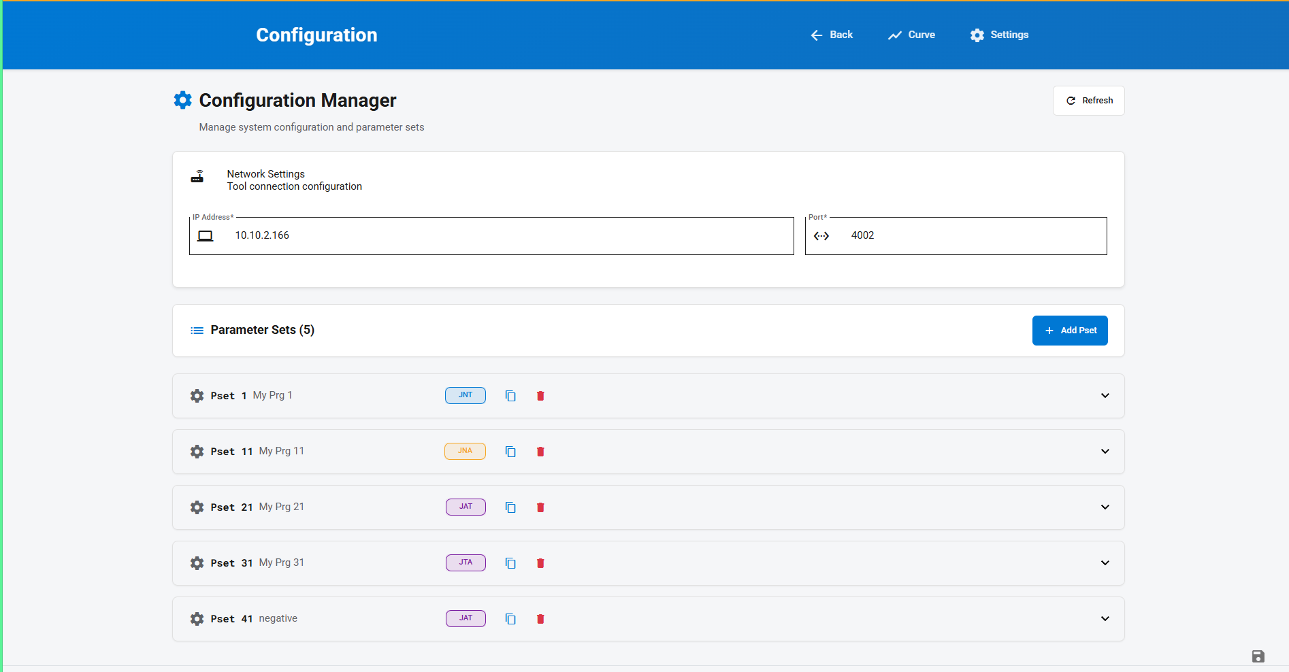Go Back from header
The height and width of the screenshot is (672, 1289).
point(832,35)
